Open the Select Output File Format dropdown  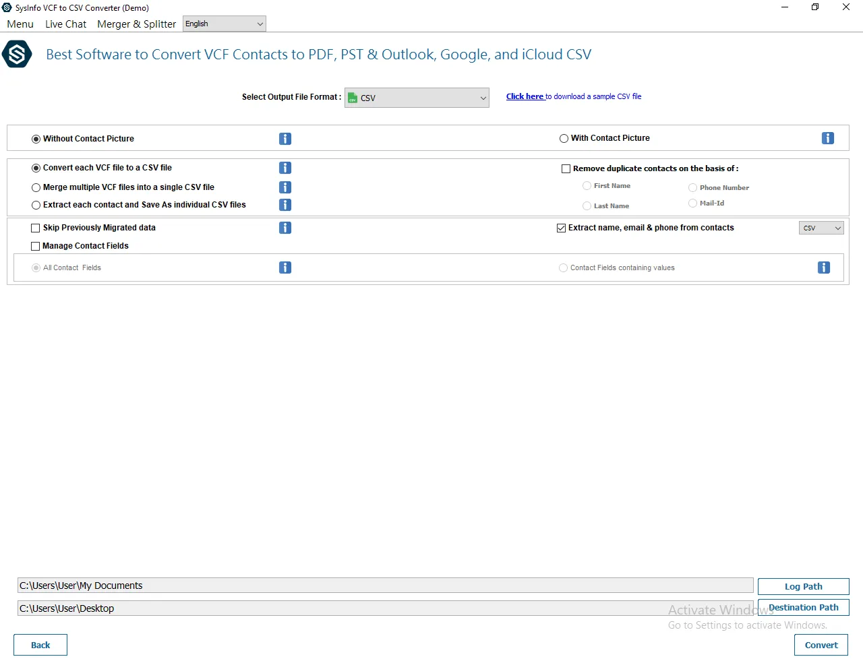pos(417,98)
